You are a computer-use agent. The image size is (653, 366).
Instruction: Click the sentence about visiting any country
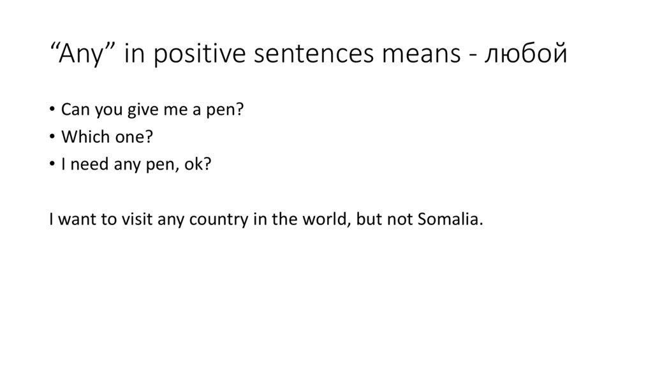coord(266,220)
